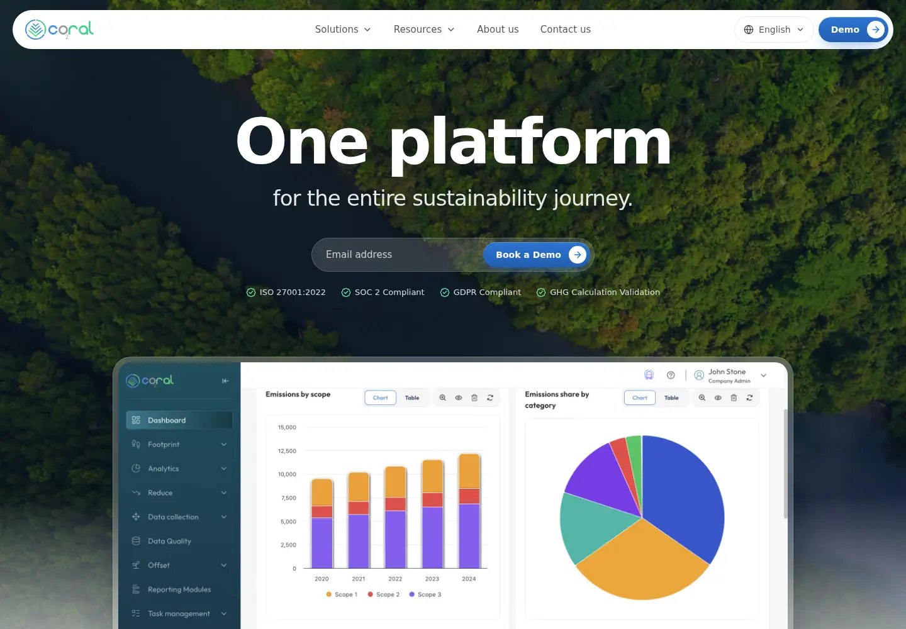Click the Footprint sidebar icon
Image resolution: width=906 pixels, height=629 pixels.
point(136,444)
